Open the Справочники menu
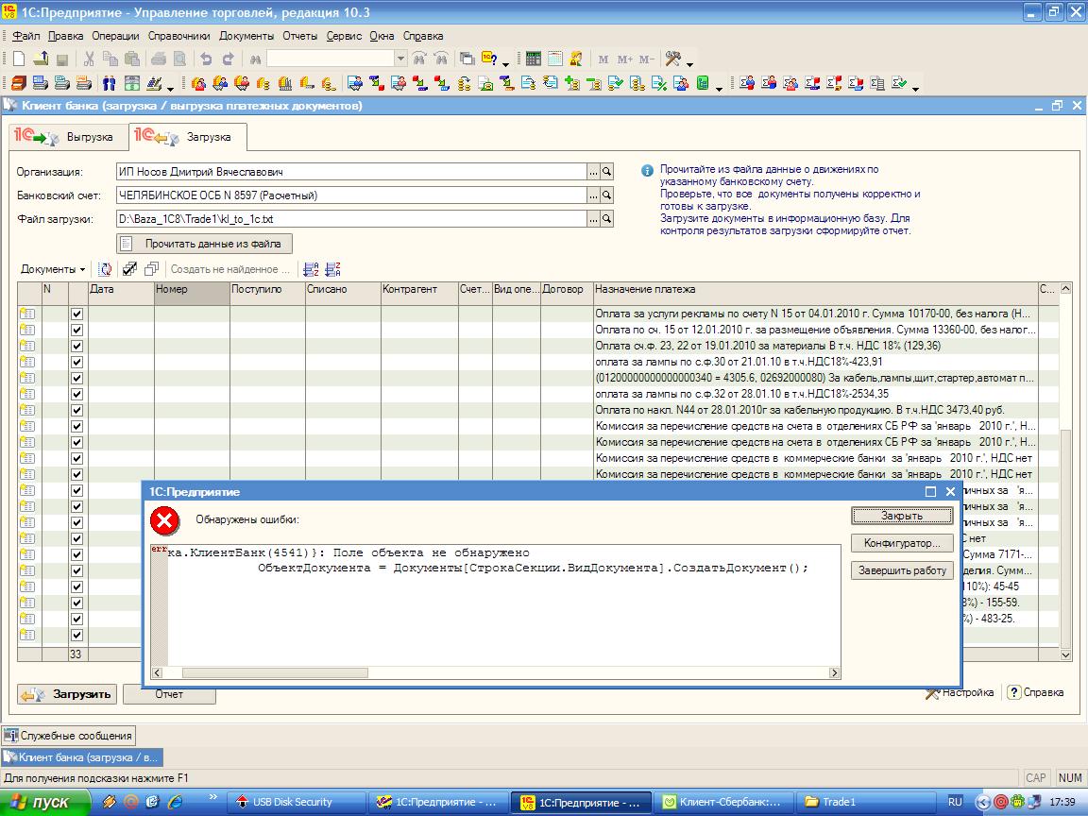 [x=179, y=36]
